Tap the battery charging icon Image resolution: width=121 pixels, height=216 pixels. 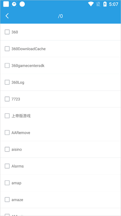[x=105, y=4]
